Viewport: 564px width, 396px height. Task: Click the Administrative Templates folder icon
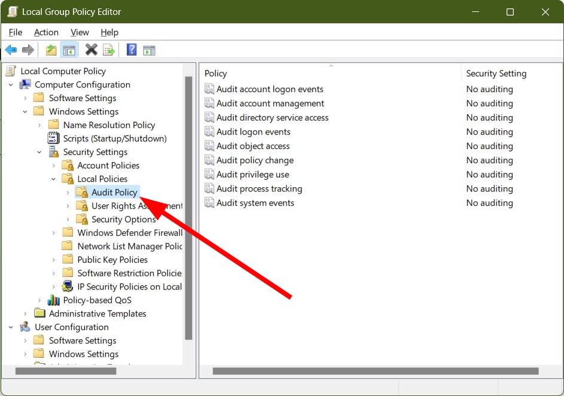pyautogui.click(x=39, y=313)
